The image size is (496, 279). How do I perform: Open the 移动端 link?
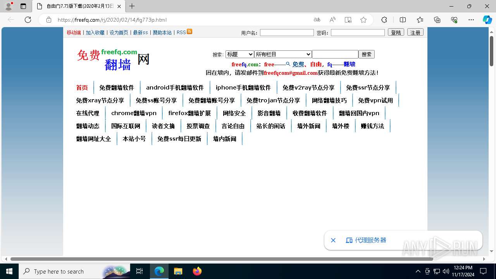(74, 33)
